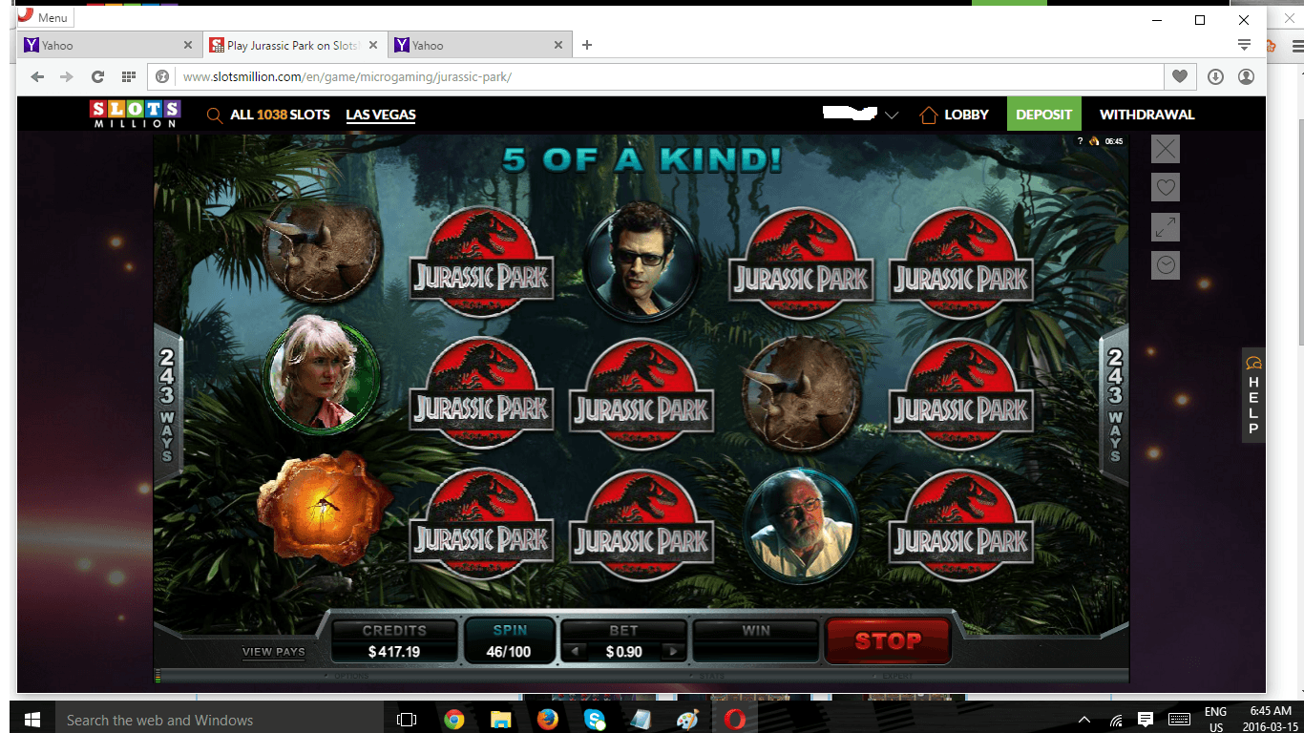Screen dimensions: 1304x733
Task: Open browser downloads icon
Action: [x=1215, y=76]
